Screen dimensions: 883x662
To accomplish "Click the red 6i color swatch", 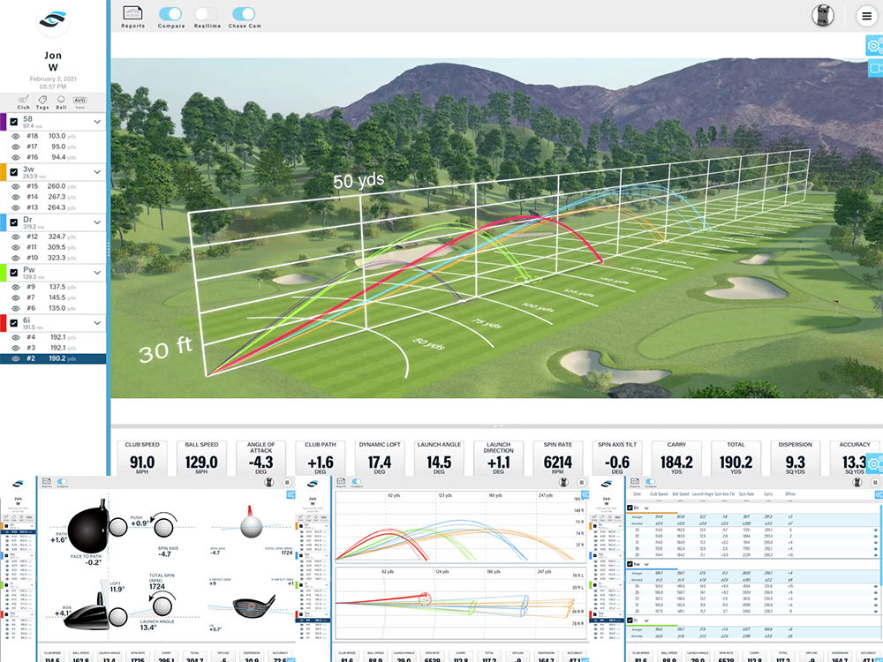I will pos(4,324).
